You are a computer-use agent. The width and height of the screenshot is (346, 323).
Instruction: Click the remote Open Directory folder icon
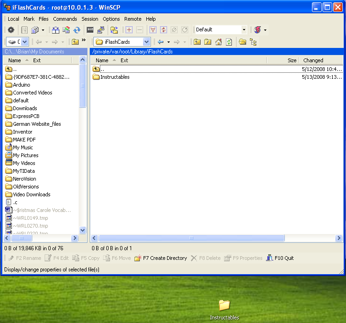tap(242, 42)
